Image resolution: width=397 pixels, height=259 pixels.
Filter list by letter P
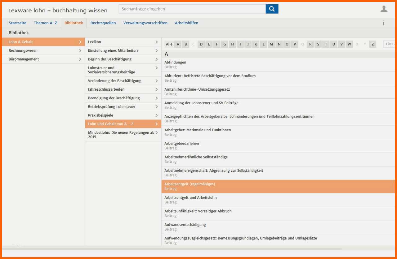click(x=295, y=44)
